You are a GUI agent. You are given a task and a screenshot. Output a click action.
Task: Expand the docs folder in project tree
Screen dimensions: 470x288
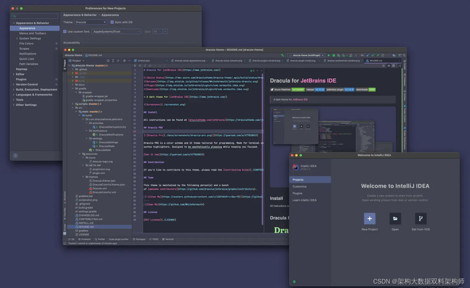[73, 85]
